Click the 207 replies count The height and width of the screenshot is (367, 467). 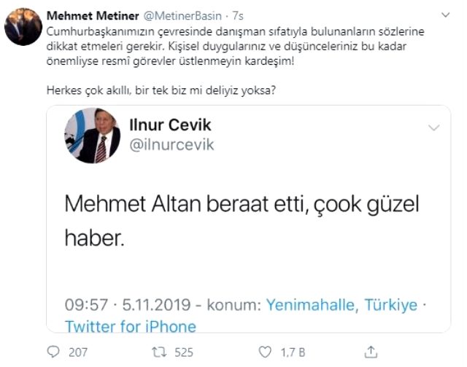tap(78, 352)
